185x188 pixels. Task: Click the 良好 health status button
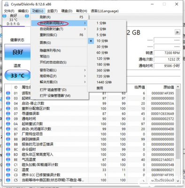pyautogui.click(x=17, y=52)
